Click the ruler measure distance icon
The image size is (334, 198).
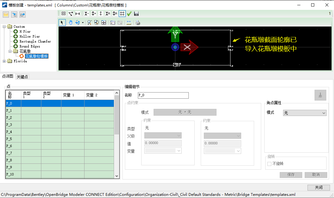tap(129, 23)
